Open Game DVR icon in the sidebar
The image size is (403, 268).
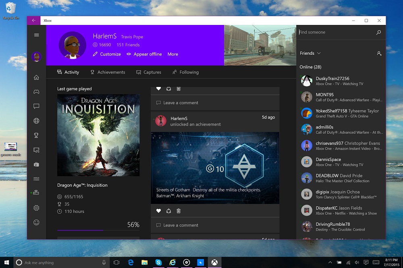(37, 150)
